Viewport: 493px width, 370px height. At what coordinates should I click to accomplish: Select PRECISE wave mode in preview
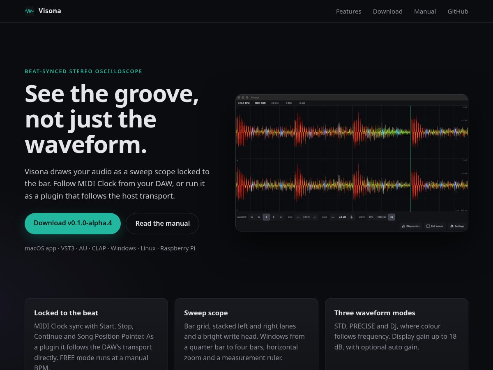coord(382,217)
